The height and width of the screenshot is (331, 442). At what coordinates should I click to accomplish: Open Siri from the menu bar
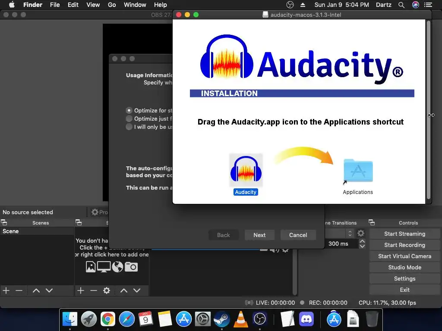(416, 5)
